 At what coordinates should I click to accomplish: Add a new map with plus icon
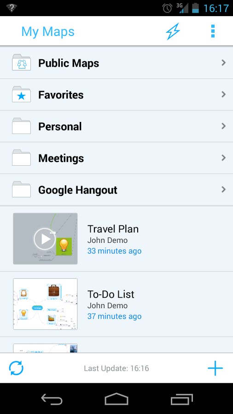pos(216,368)
